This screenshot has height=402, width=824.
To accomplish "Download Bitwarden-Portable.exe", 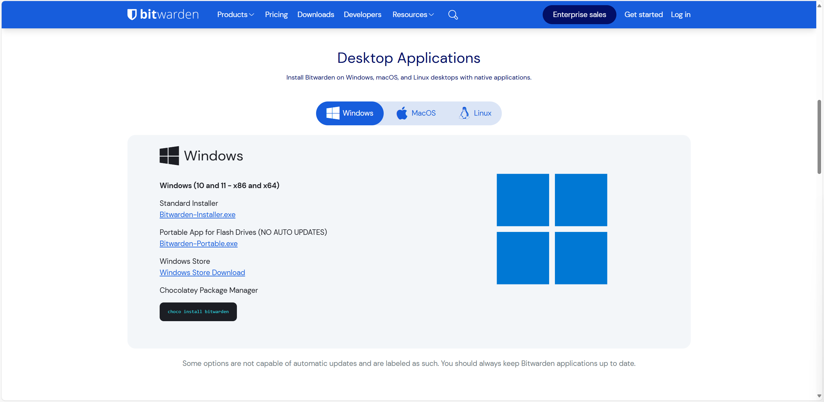I will tap(199, 244).
